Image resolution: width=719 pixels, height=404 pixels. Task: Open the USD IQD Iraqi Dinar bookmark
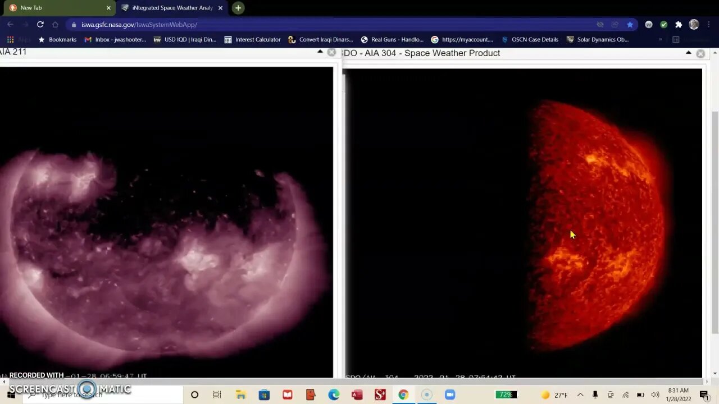[x=185, y=40]
